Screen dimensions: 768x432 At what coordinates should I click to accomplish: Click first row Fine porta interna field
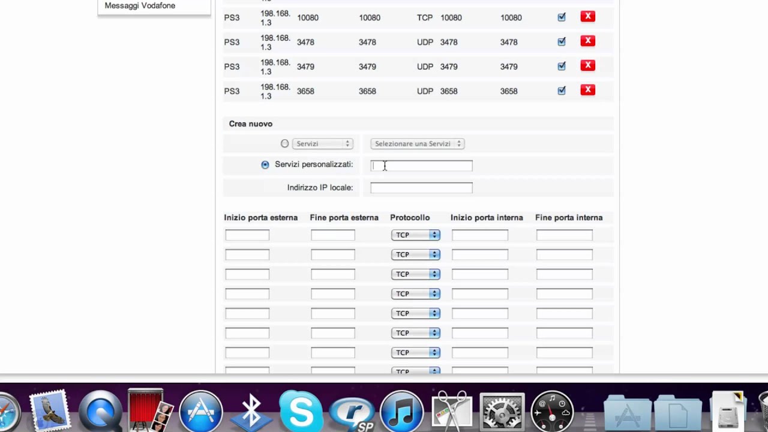(x=565, y=235)
